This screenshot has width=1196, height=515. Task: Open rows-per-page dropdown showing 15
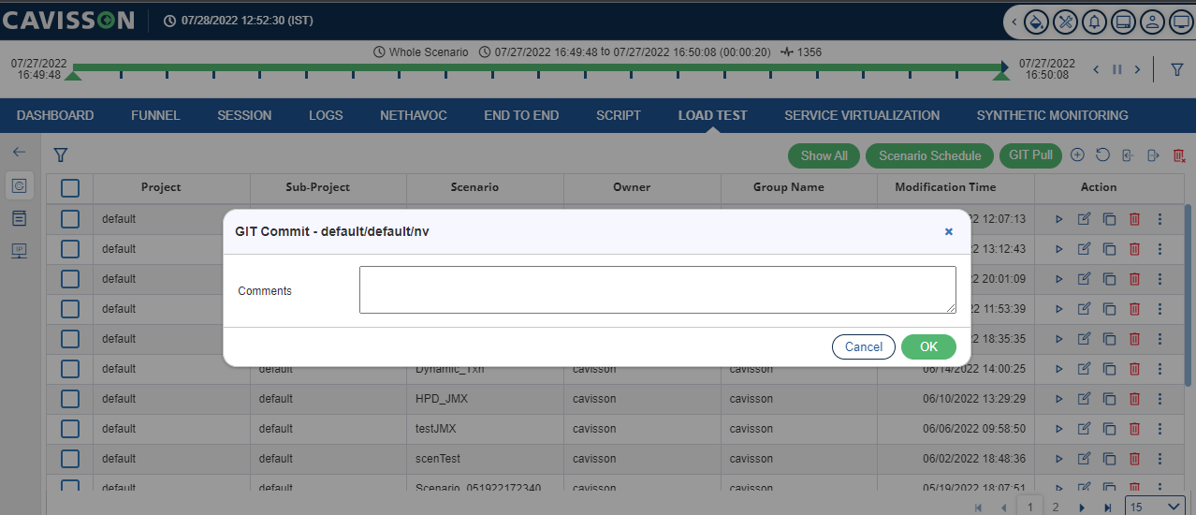tap(1156, 507)
